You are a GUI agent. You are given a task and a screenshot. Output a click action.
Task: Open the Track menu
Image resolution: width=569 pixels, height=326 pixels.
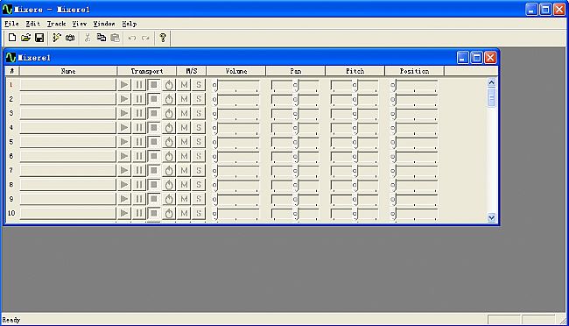click(56, 24)
